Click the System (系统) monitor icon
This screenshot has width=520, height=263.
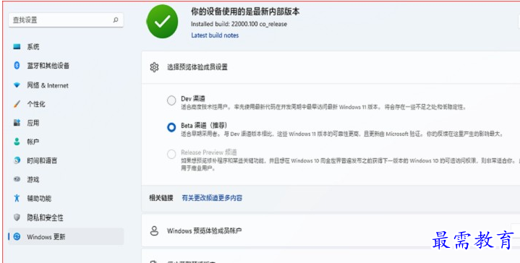[17, 47]
